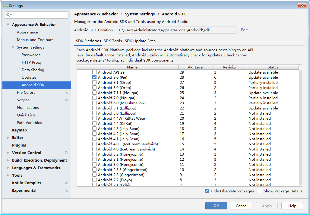Open Data Sharing settings page
The image size is (310, 215).
pyautogui.click(x=33, y=70)
